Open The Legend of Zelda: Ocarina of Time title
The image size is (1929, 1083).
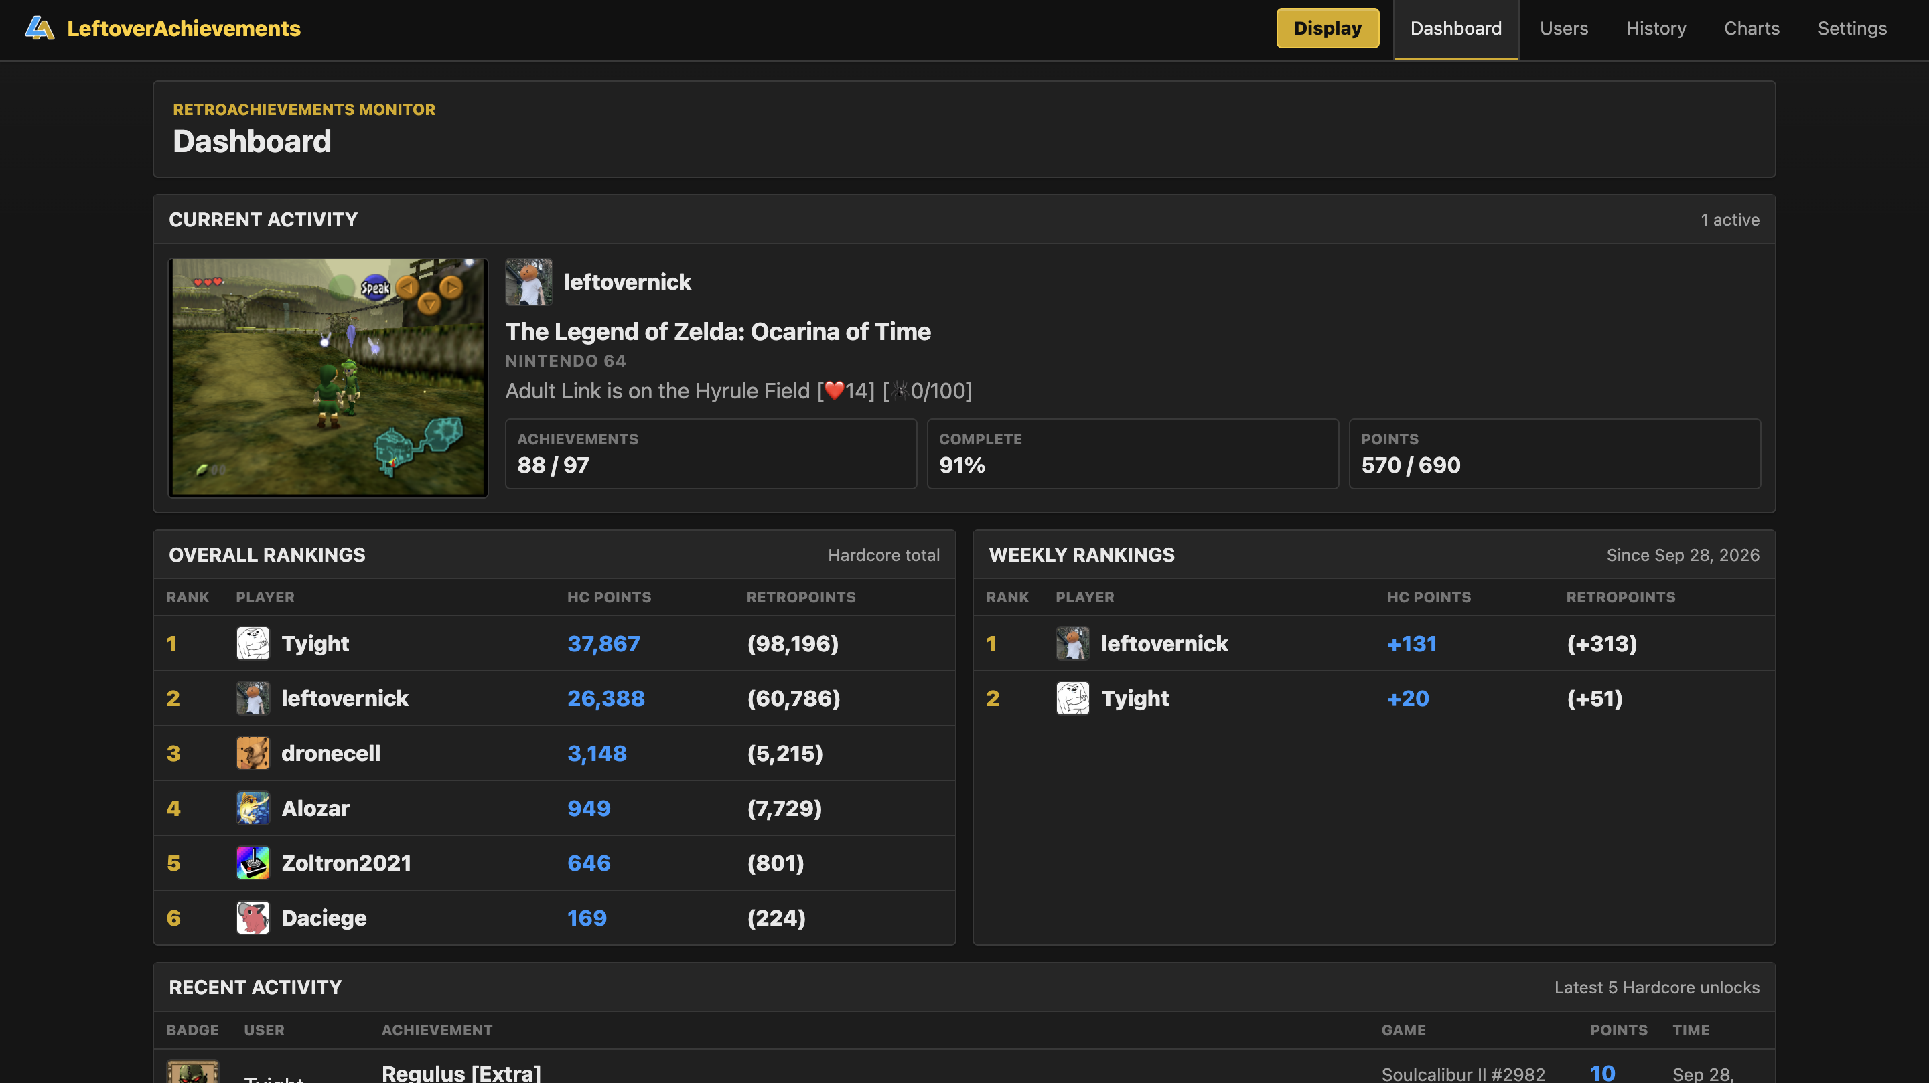(717, 331)
